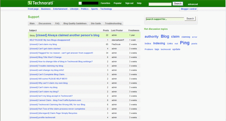Open Help in header
The height and width of the screenshot is (121, 226).
139,3
